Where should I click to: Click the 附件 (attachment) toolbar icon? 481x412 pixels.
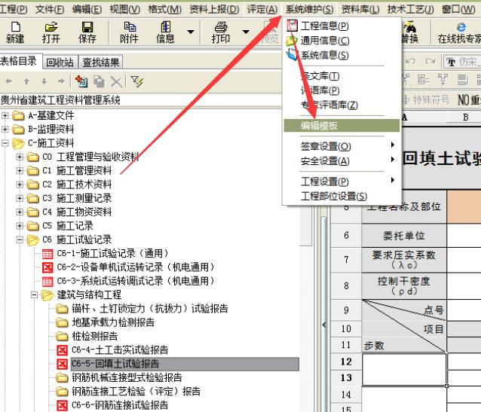(129, 32)
